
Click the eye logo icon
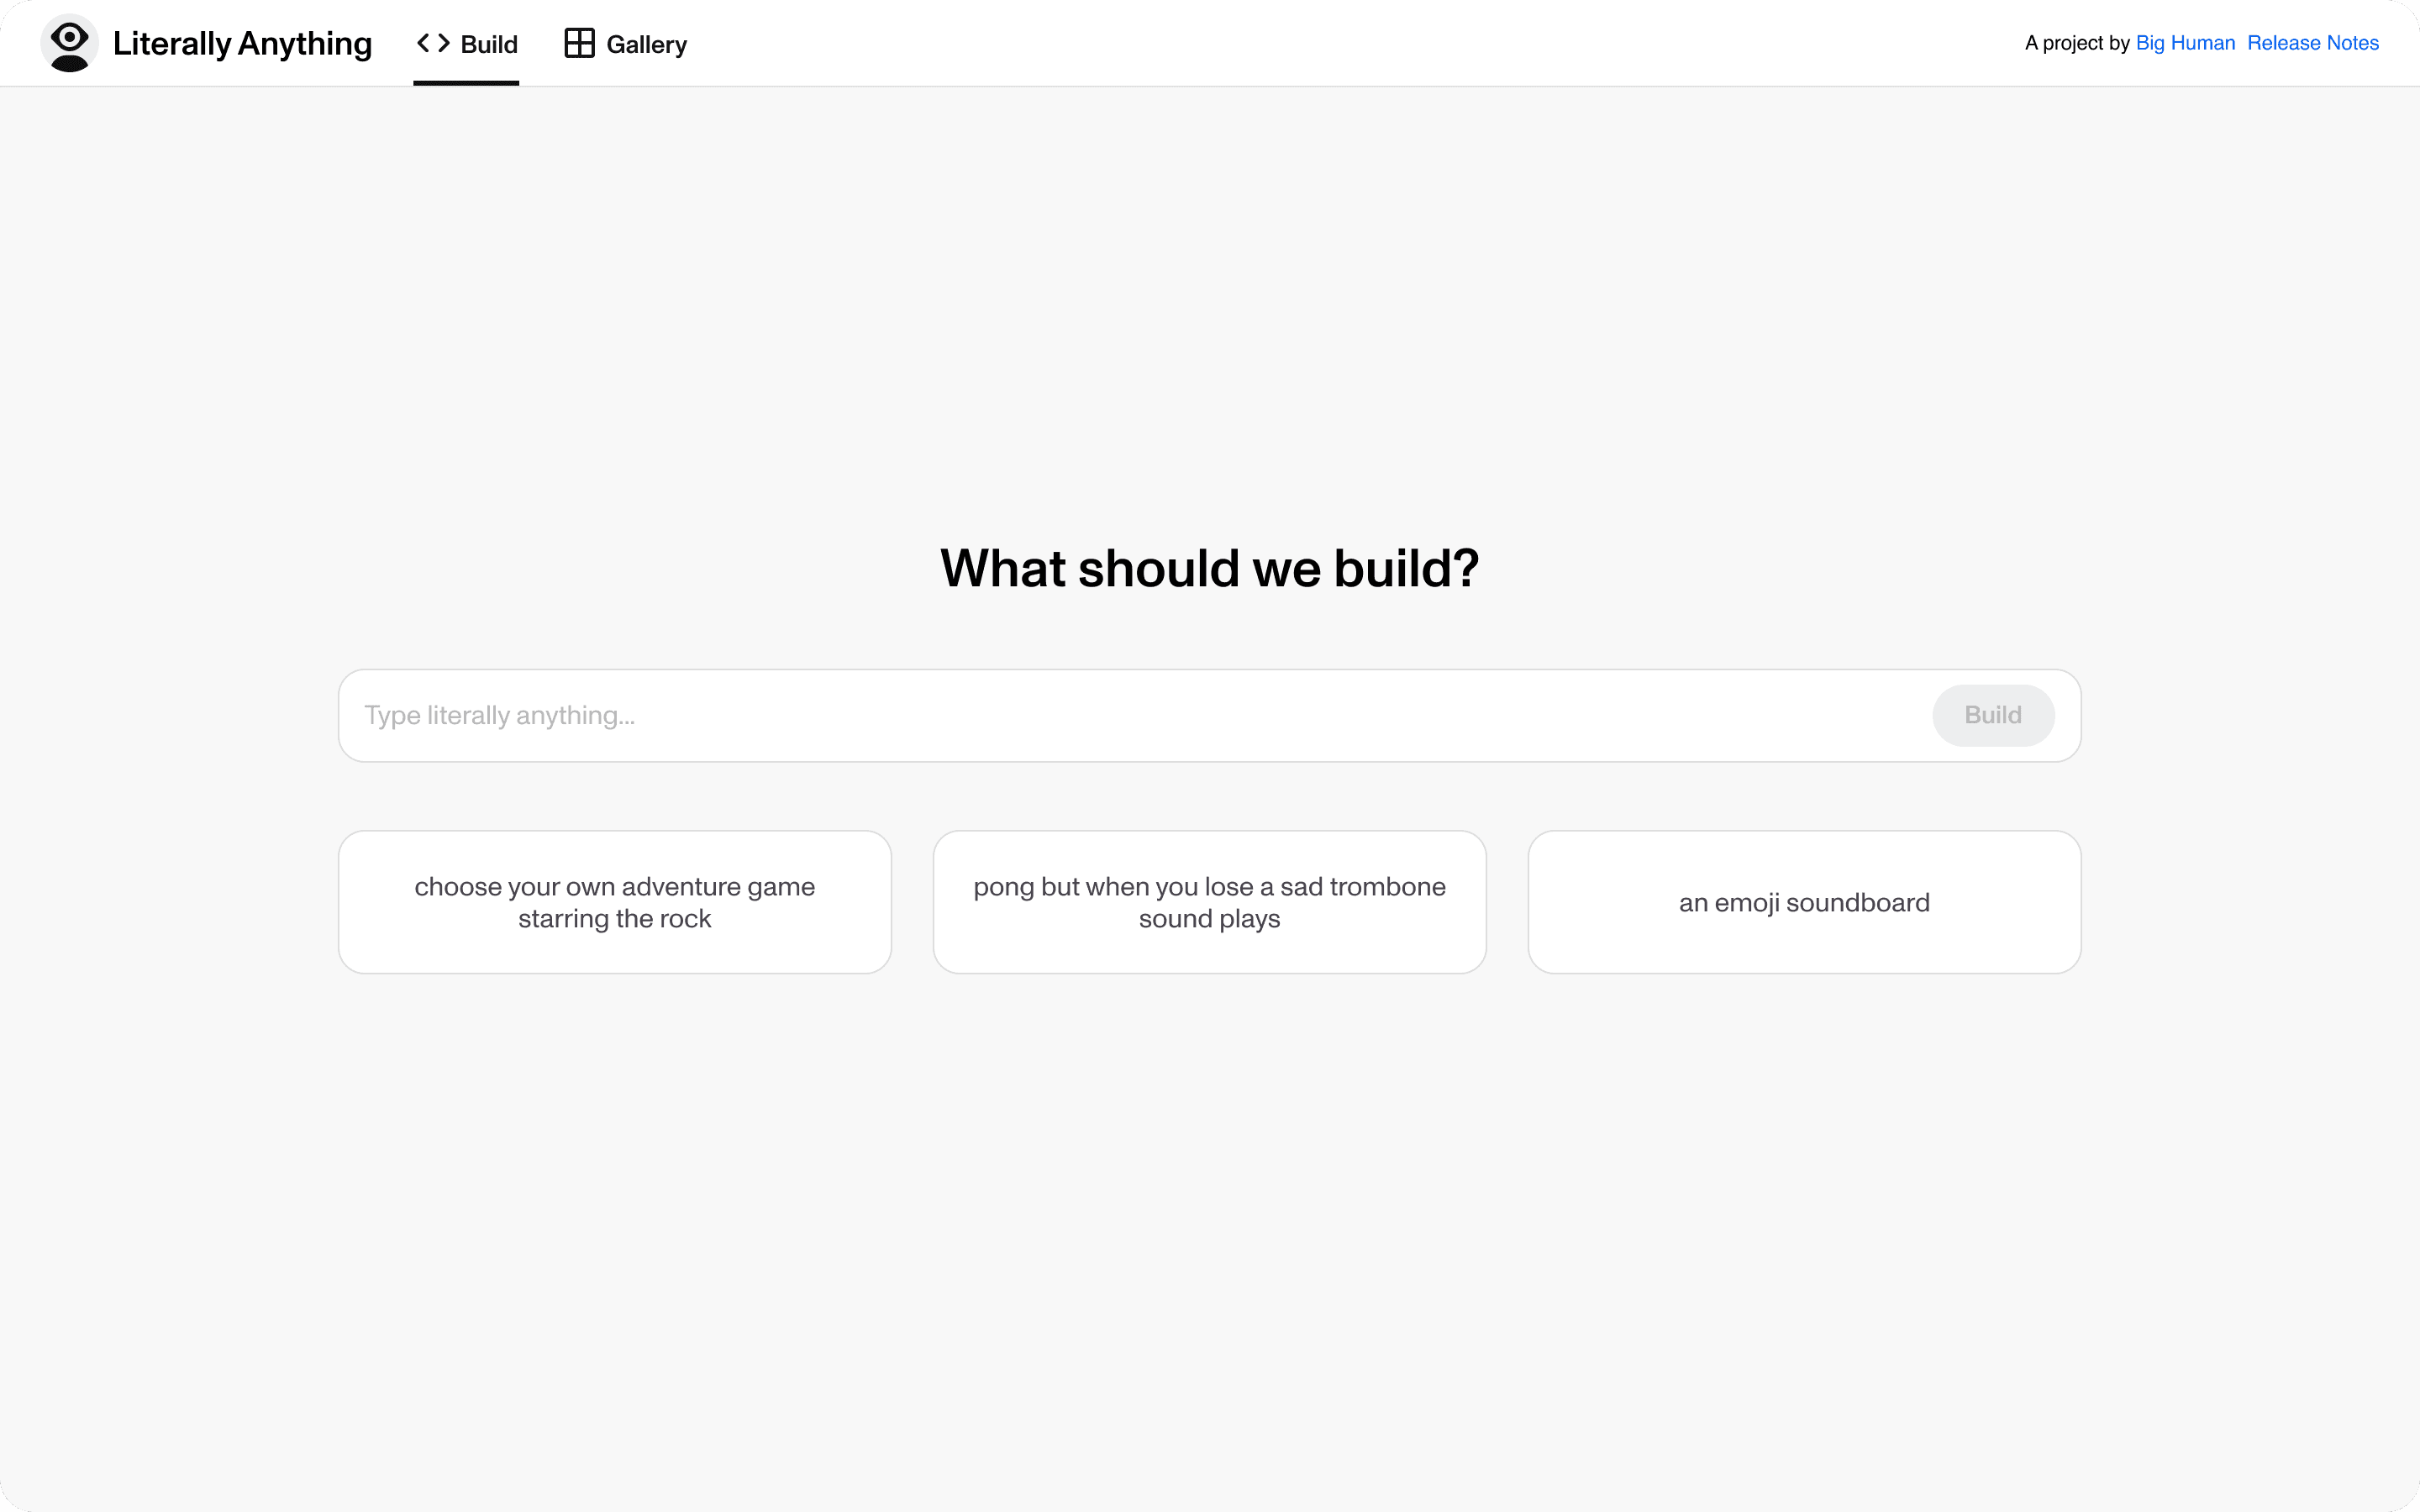[69, 43]
